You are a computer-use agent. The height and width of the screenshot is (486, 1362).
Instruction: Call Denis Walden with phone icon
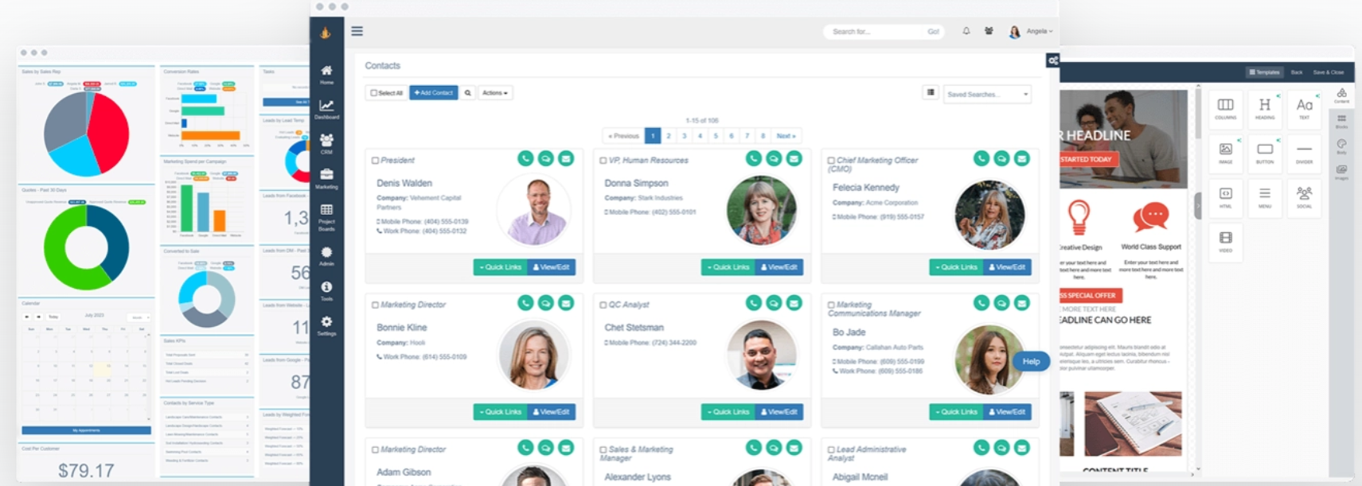pos(525,158)
